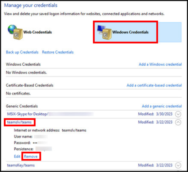Click Add a Windows credential

tap(160, 64)
